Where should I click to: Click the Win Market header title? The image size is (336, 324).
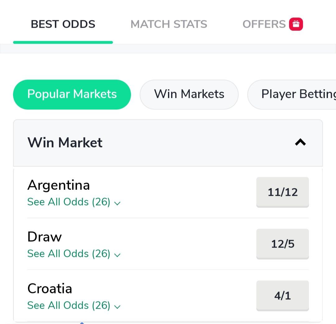point(65,143)
